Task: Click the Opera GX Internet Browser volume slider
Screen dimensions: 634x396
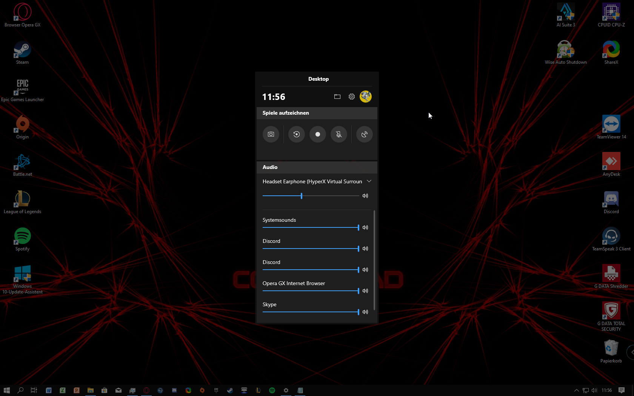Action: (311, 291)
